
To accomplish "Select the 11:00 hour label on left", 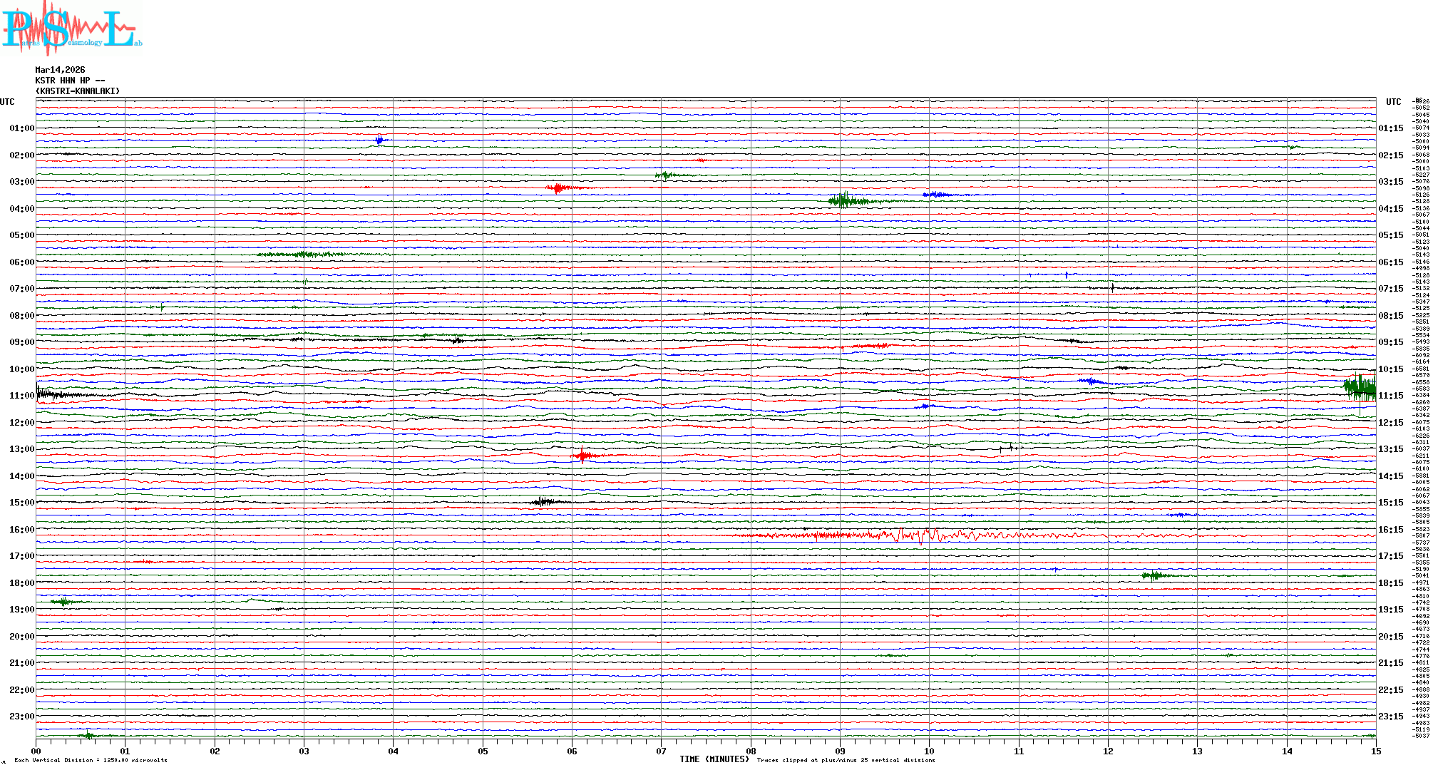I will [21, 396].
